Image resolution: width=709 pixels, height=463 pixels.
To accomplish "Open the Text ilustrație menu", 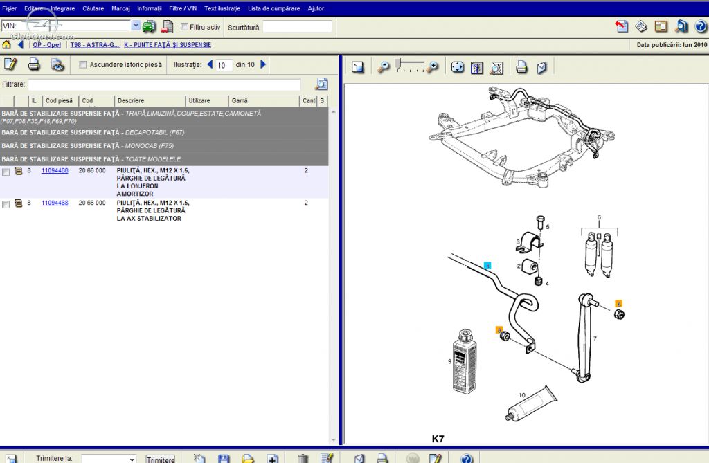I will click(x=222, y=8).
